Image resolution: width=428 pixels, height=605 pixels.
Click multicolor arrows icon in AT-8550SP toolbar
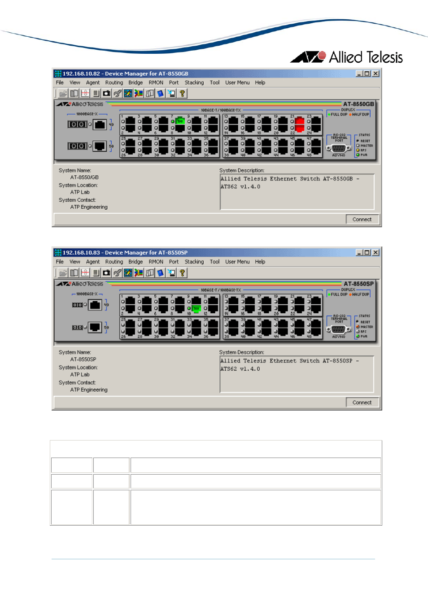coord(139,272)
